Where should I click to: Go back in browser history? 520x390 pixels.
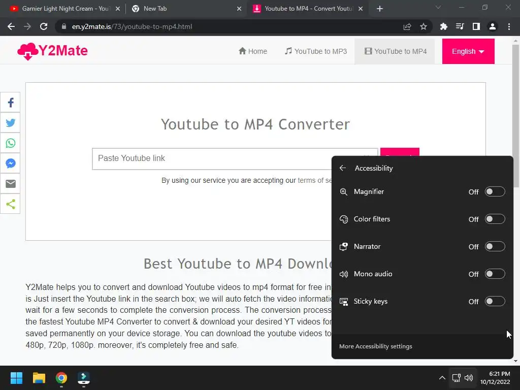[x=11, y=26]
